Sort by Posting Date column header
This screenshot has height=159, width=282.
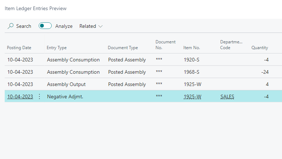19,48
